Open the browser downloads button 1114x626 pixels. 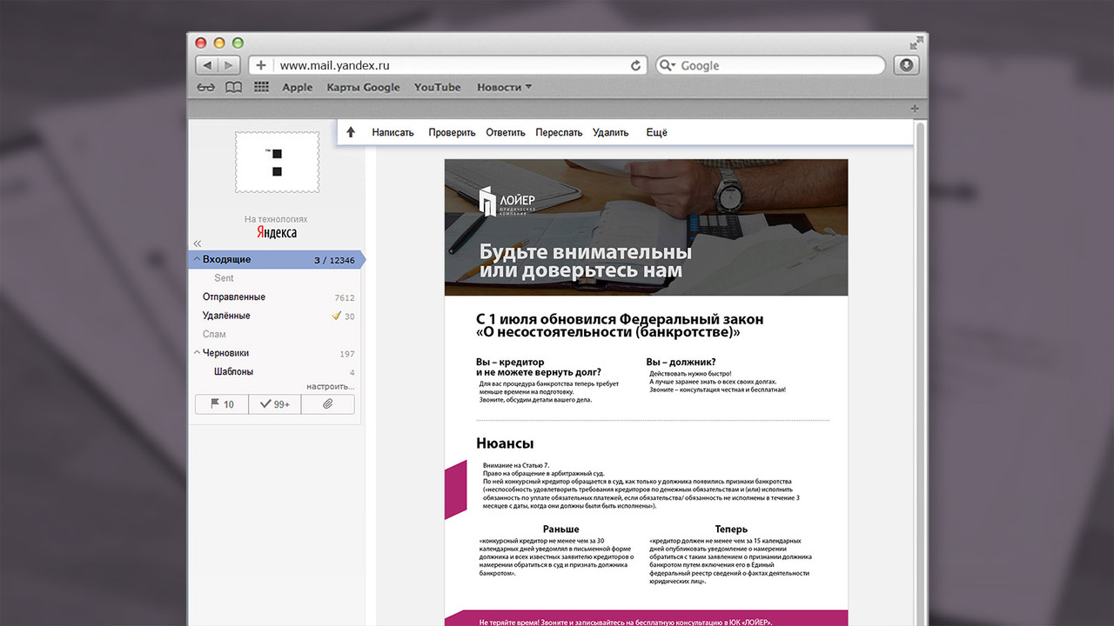(x=905, y=65)
